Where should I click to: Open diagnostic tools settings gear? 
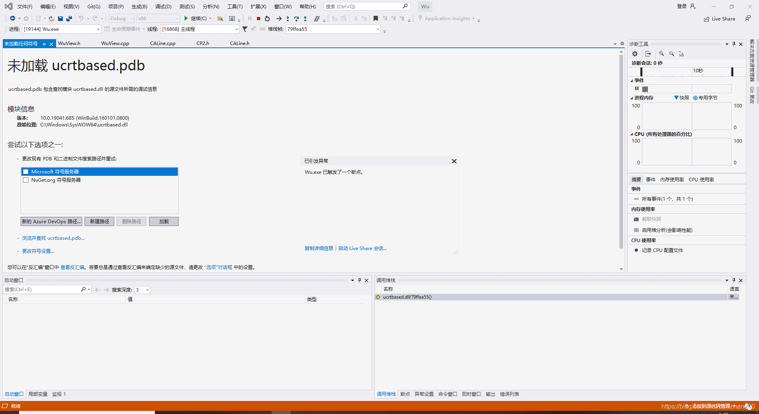click(635, 54)
